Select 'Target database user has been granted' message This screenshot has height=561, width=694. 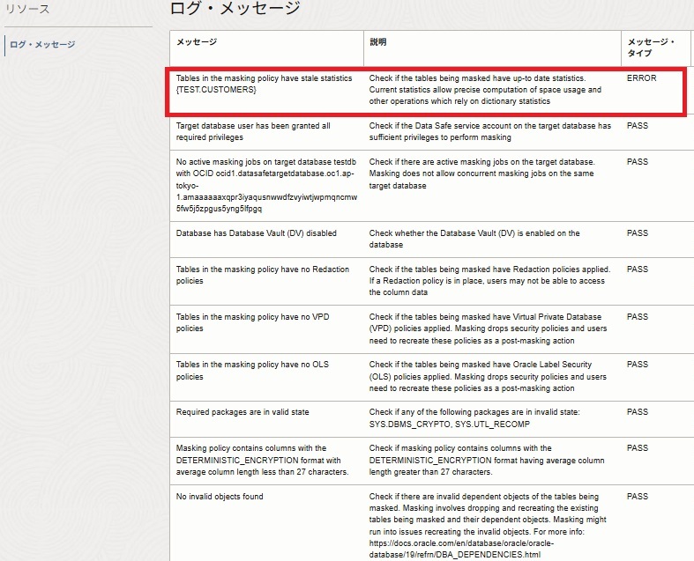click(x=253, y=131)
